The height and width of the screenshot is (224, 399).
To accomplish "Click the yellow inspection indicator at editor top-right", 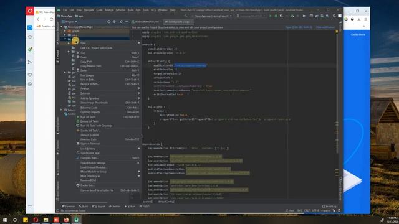I will (x=337, y=32).
